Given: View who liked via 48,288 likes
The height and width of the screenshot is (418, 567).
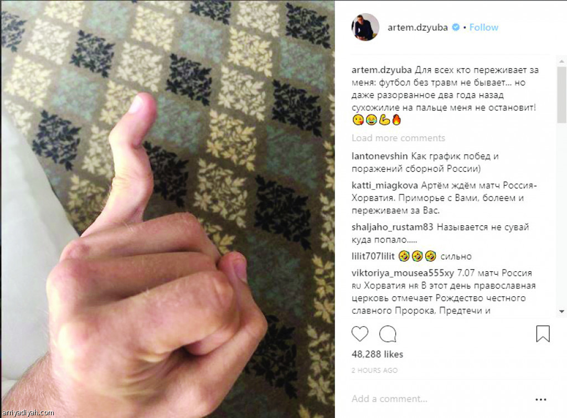Looking at the screenshot, I should (377, 354).
